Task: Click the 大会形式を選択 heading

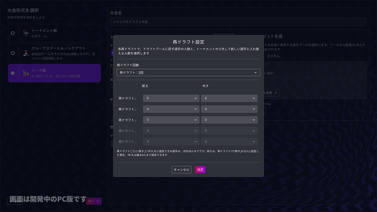Action: 23,11
